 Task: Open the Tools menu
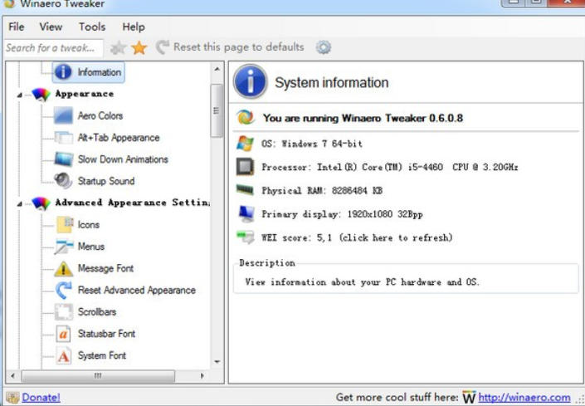click(92, 27)
